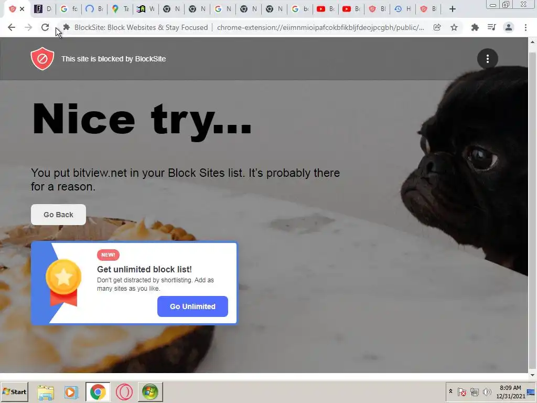Show hidden system tray icons
The width and height of the screenshot is (537, 403).
pos(450,391)
